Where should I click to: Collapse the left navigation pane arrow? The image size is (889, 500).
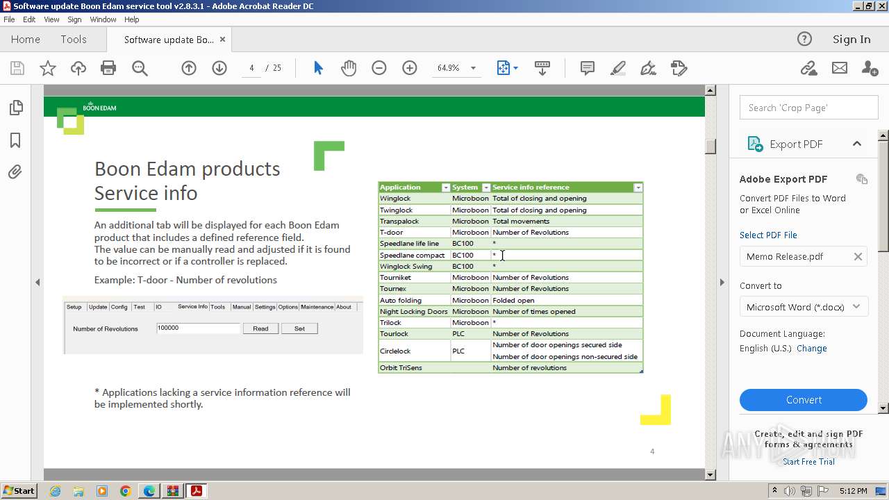coord(38,283)
